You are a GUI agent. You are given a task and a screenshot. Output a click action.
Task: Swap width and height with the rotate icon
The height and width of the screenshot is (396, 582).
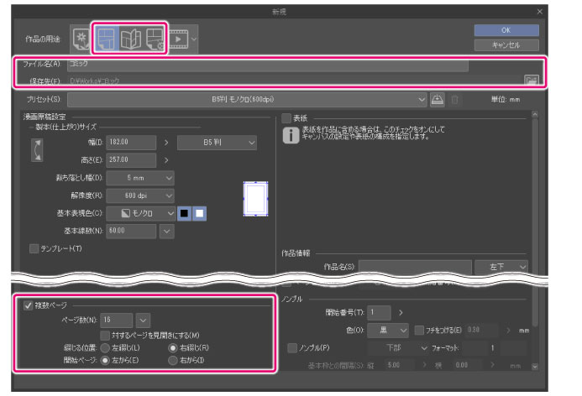(x=37, y=150)
